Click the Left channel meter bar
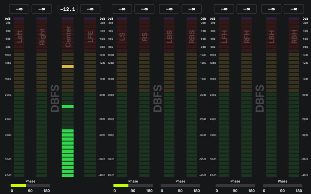311x194 pixels. click(19, 97)
